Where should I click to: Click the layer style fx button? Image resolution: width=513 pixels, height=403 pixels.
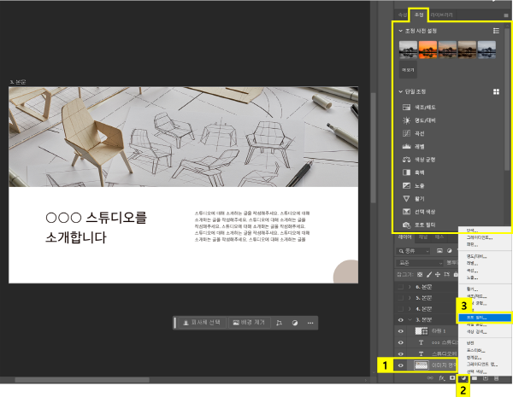click(x=442, y=378)
